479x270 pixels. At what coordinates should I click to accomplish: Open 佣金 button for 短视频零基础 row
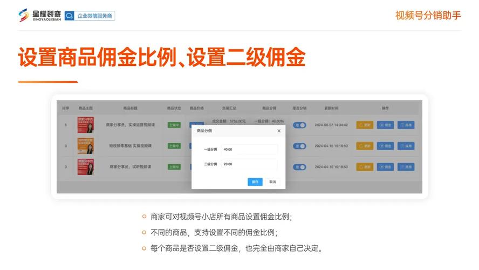pos(385,146)
